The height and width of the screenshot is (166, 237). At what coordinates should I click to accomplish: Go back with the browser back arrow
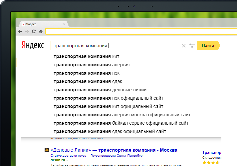tap(20, 31)
